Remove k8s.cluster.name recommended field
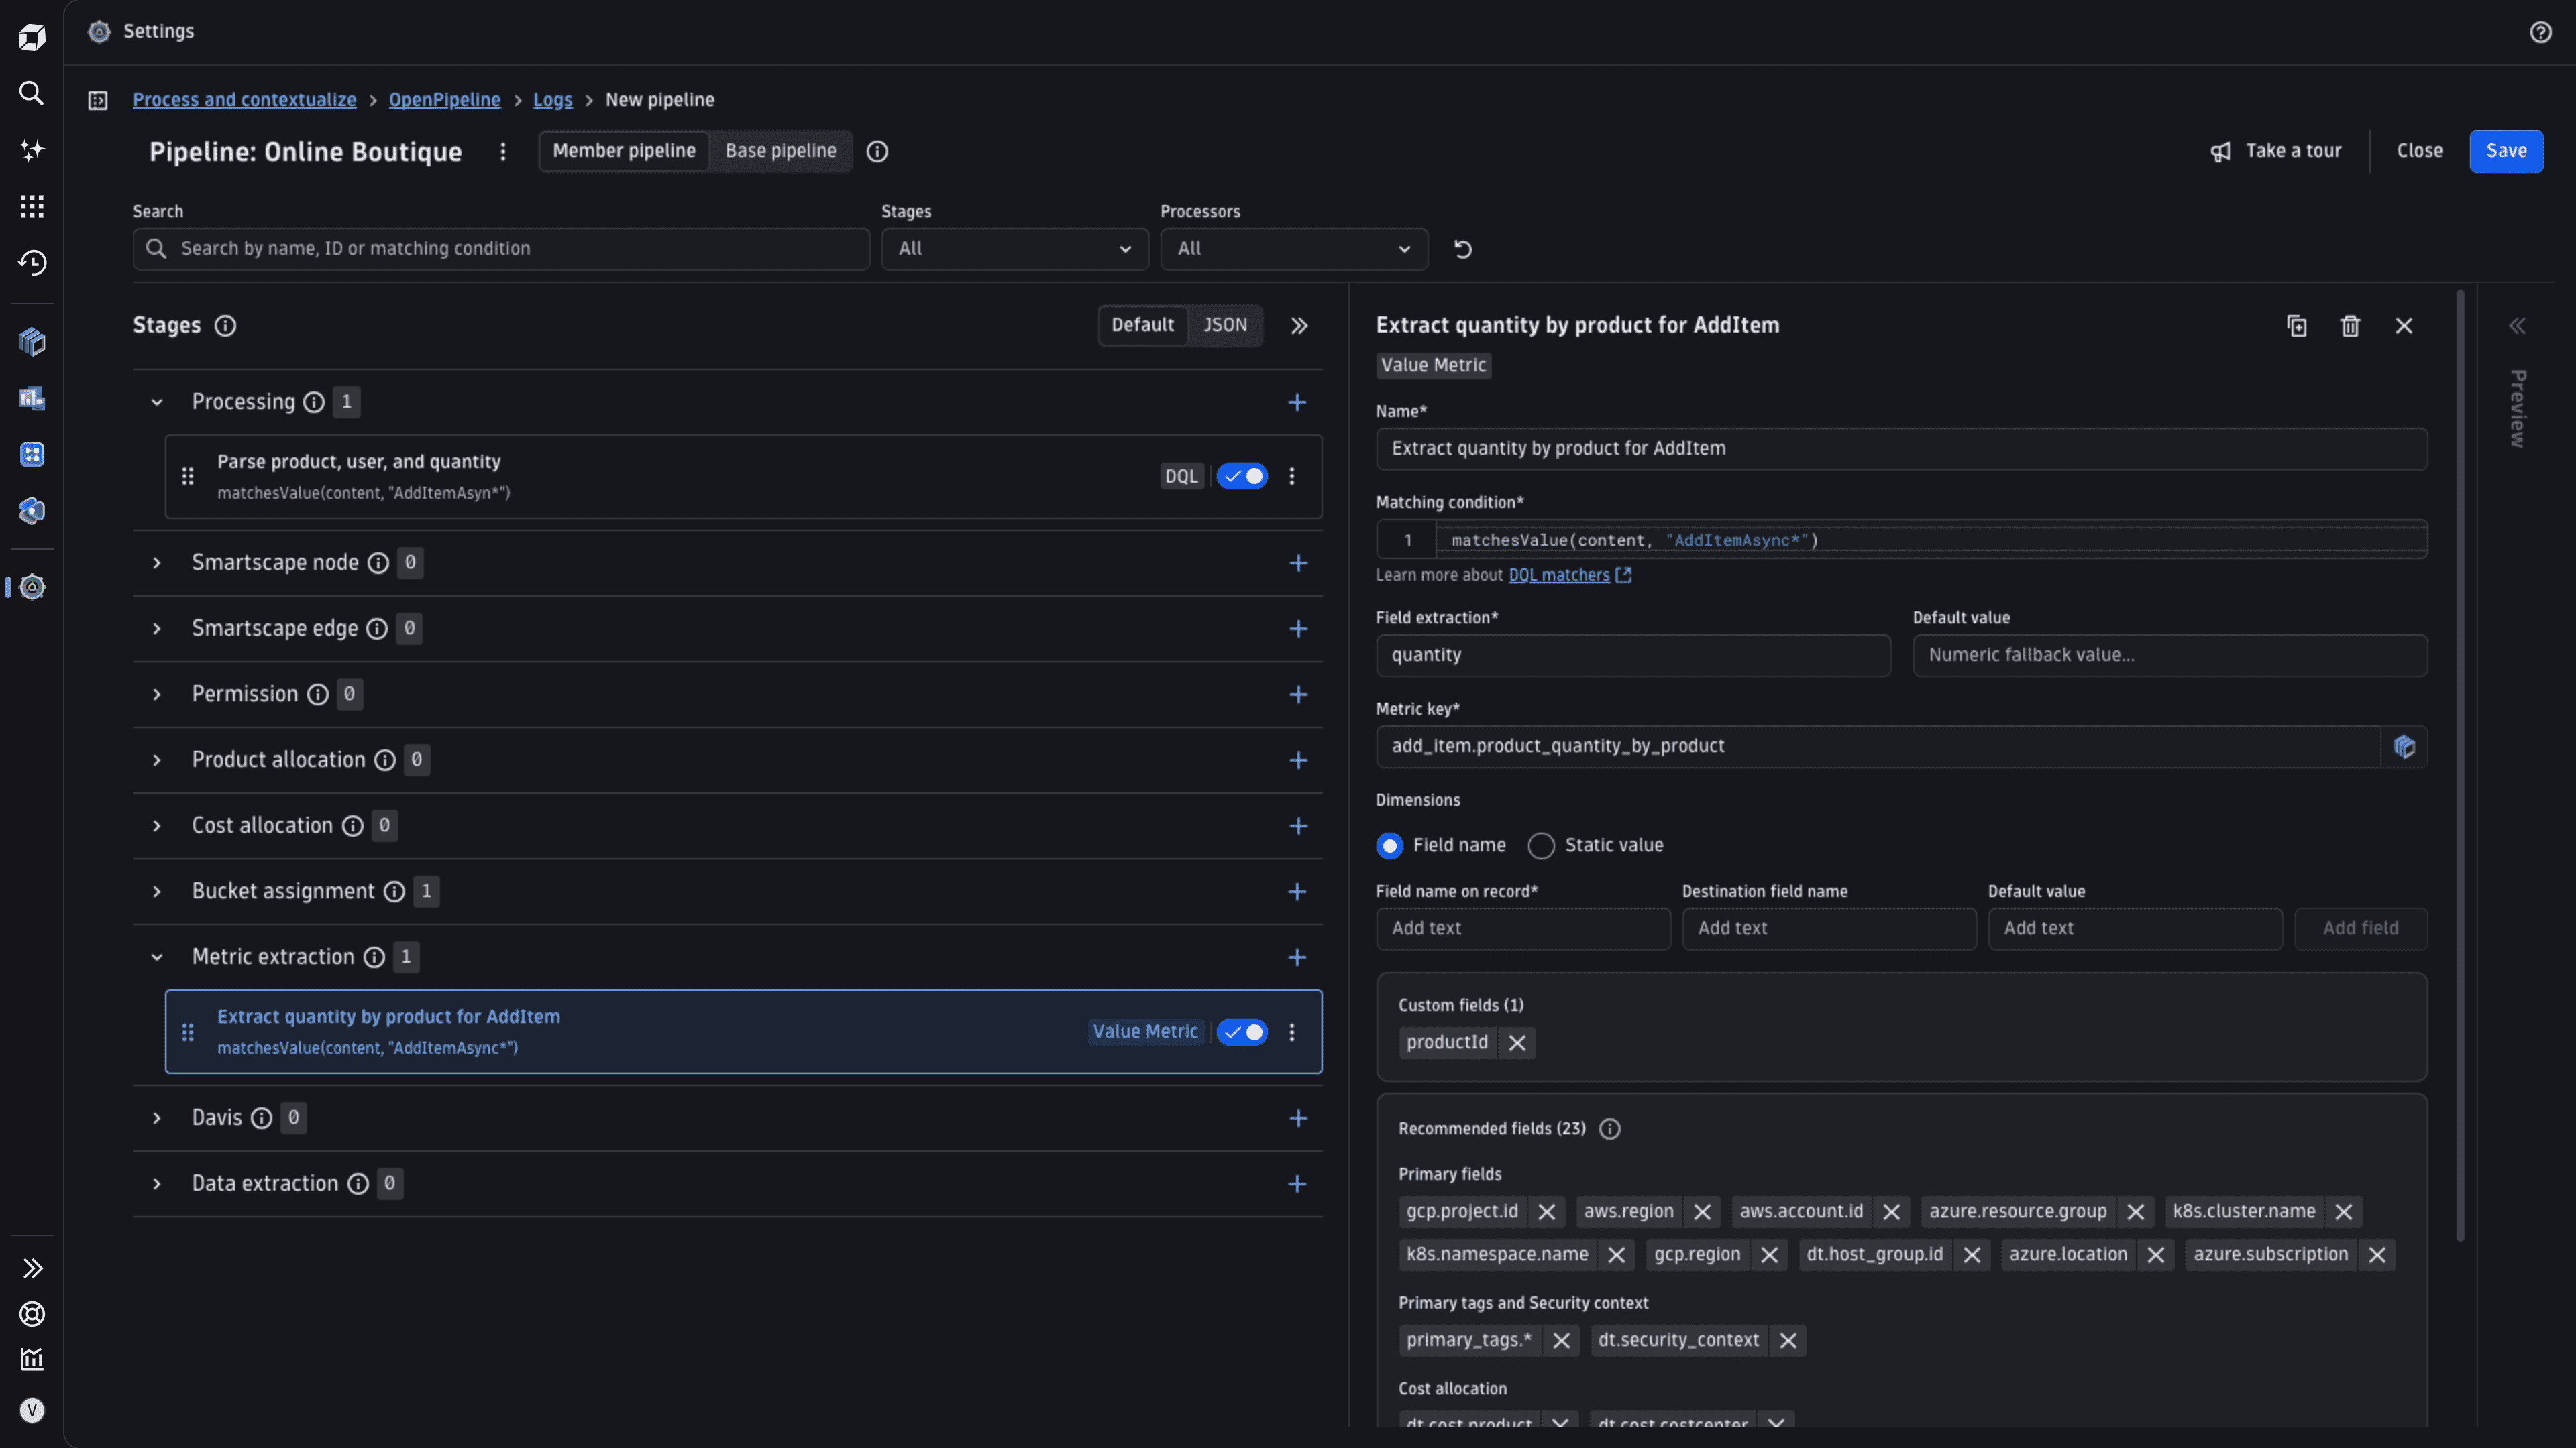The height and width of the screenshot is (1448, 2576). coord(2343,1211)
